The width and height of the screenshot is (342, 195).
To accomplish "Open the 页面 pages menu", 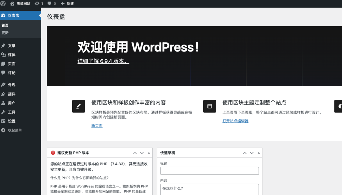I will tap(21, 64).
